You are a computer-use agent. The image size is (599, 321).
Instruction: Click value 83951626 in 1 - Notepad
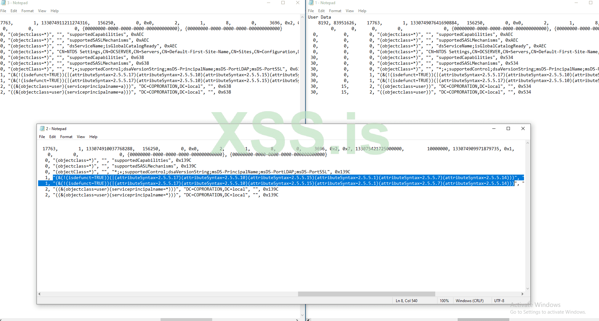344,23
